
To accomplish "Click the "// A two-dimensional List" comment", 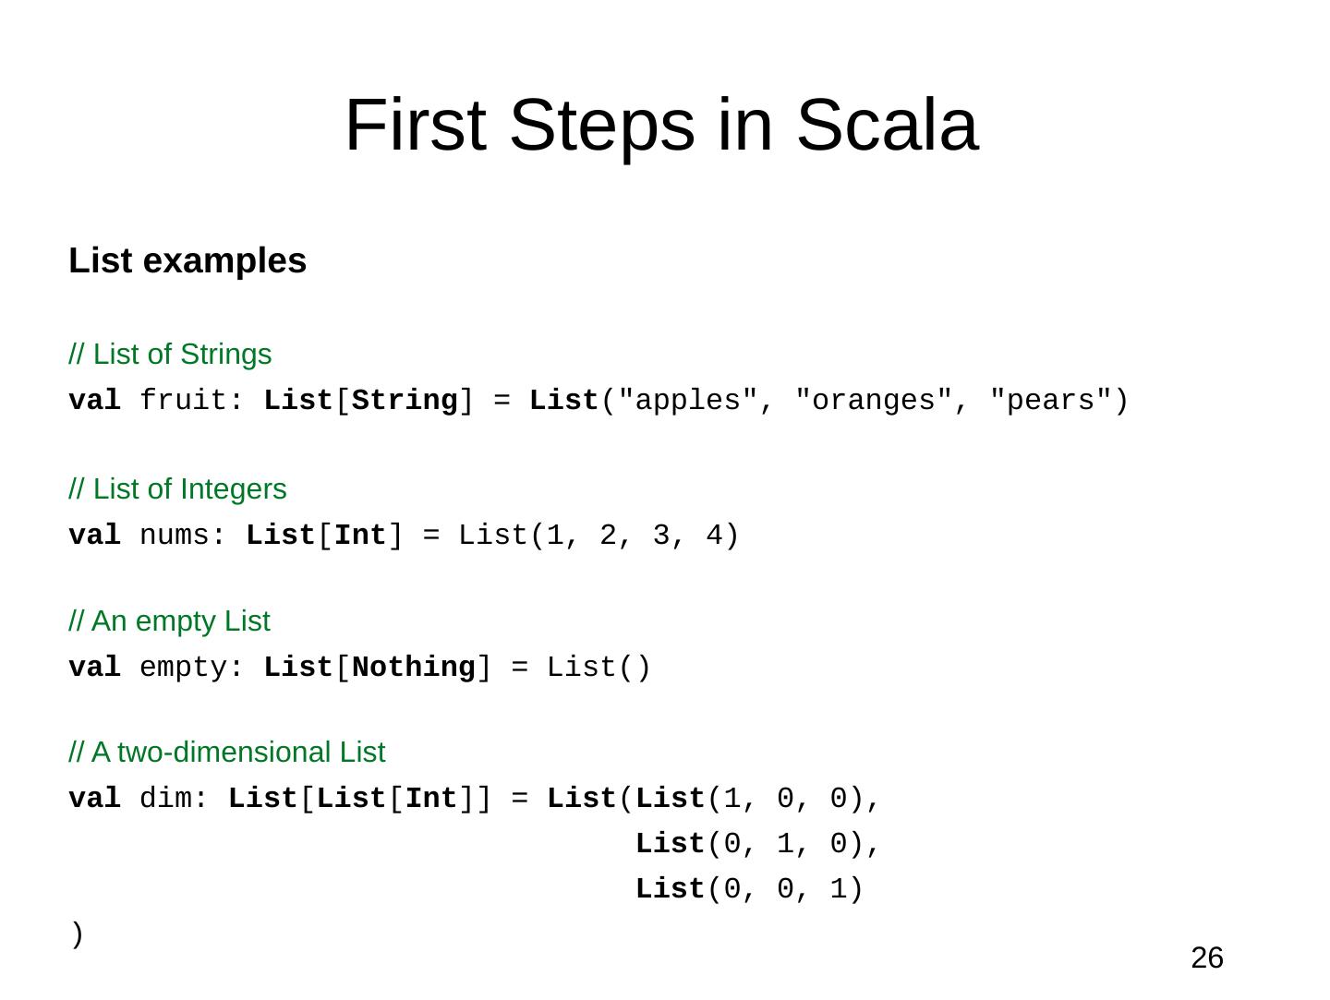I will (x=226, y=753).
